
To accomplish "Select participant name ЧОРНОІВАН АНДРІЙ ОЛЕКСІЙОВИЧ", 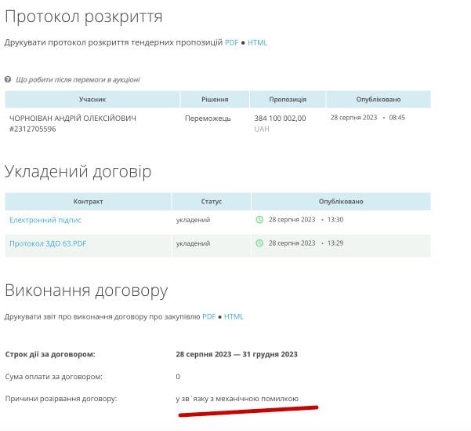I will (73, 118).
